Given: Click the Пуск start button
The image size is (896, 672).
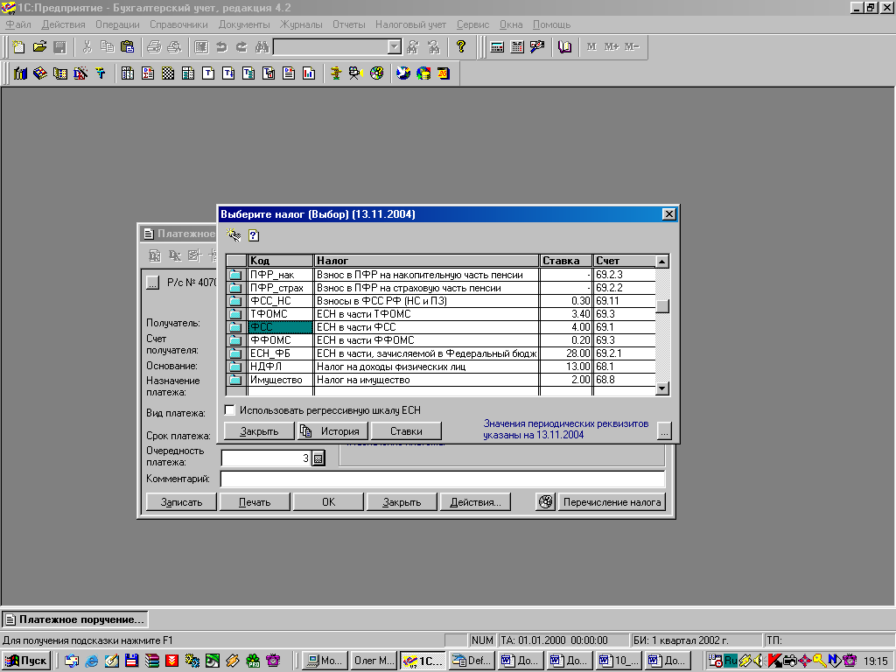Looking at the screenshot, I should click(26, 661).
